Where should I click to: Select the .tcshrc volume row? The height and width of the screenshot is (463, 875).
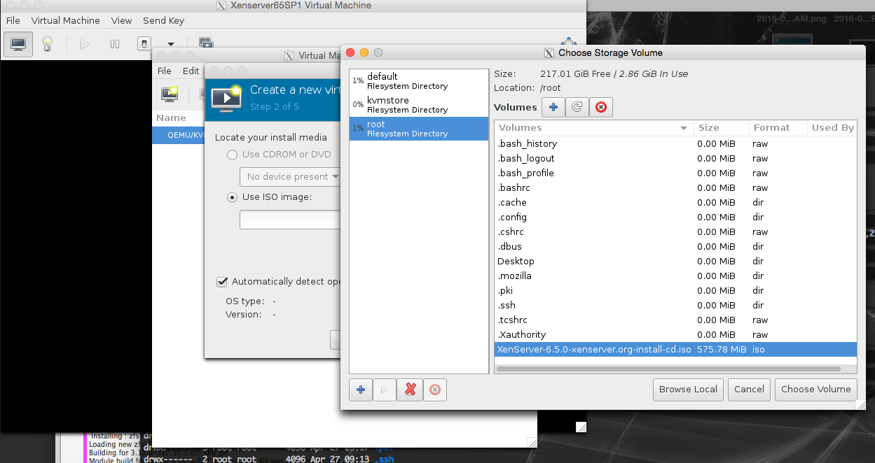pyautogui.click(x=675, y=320)
